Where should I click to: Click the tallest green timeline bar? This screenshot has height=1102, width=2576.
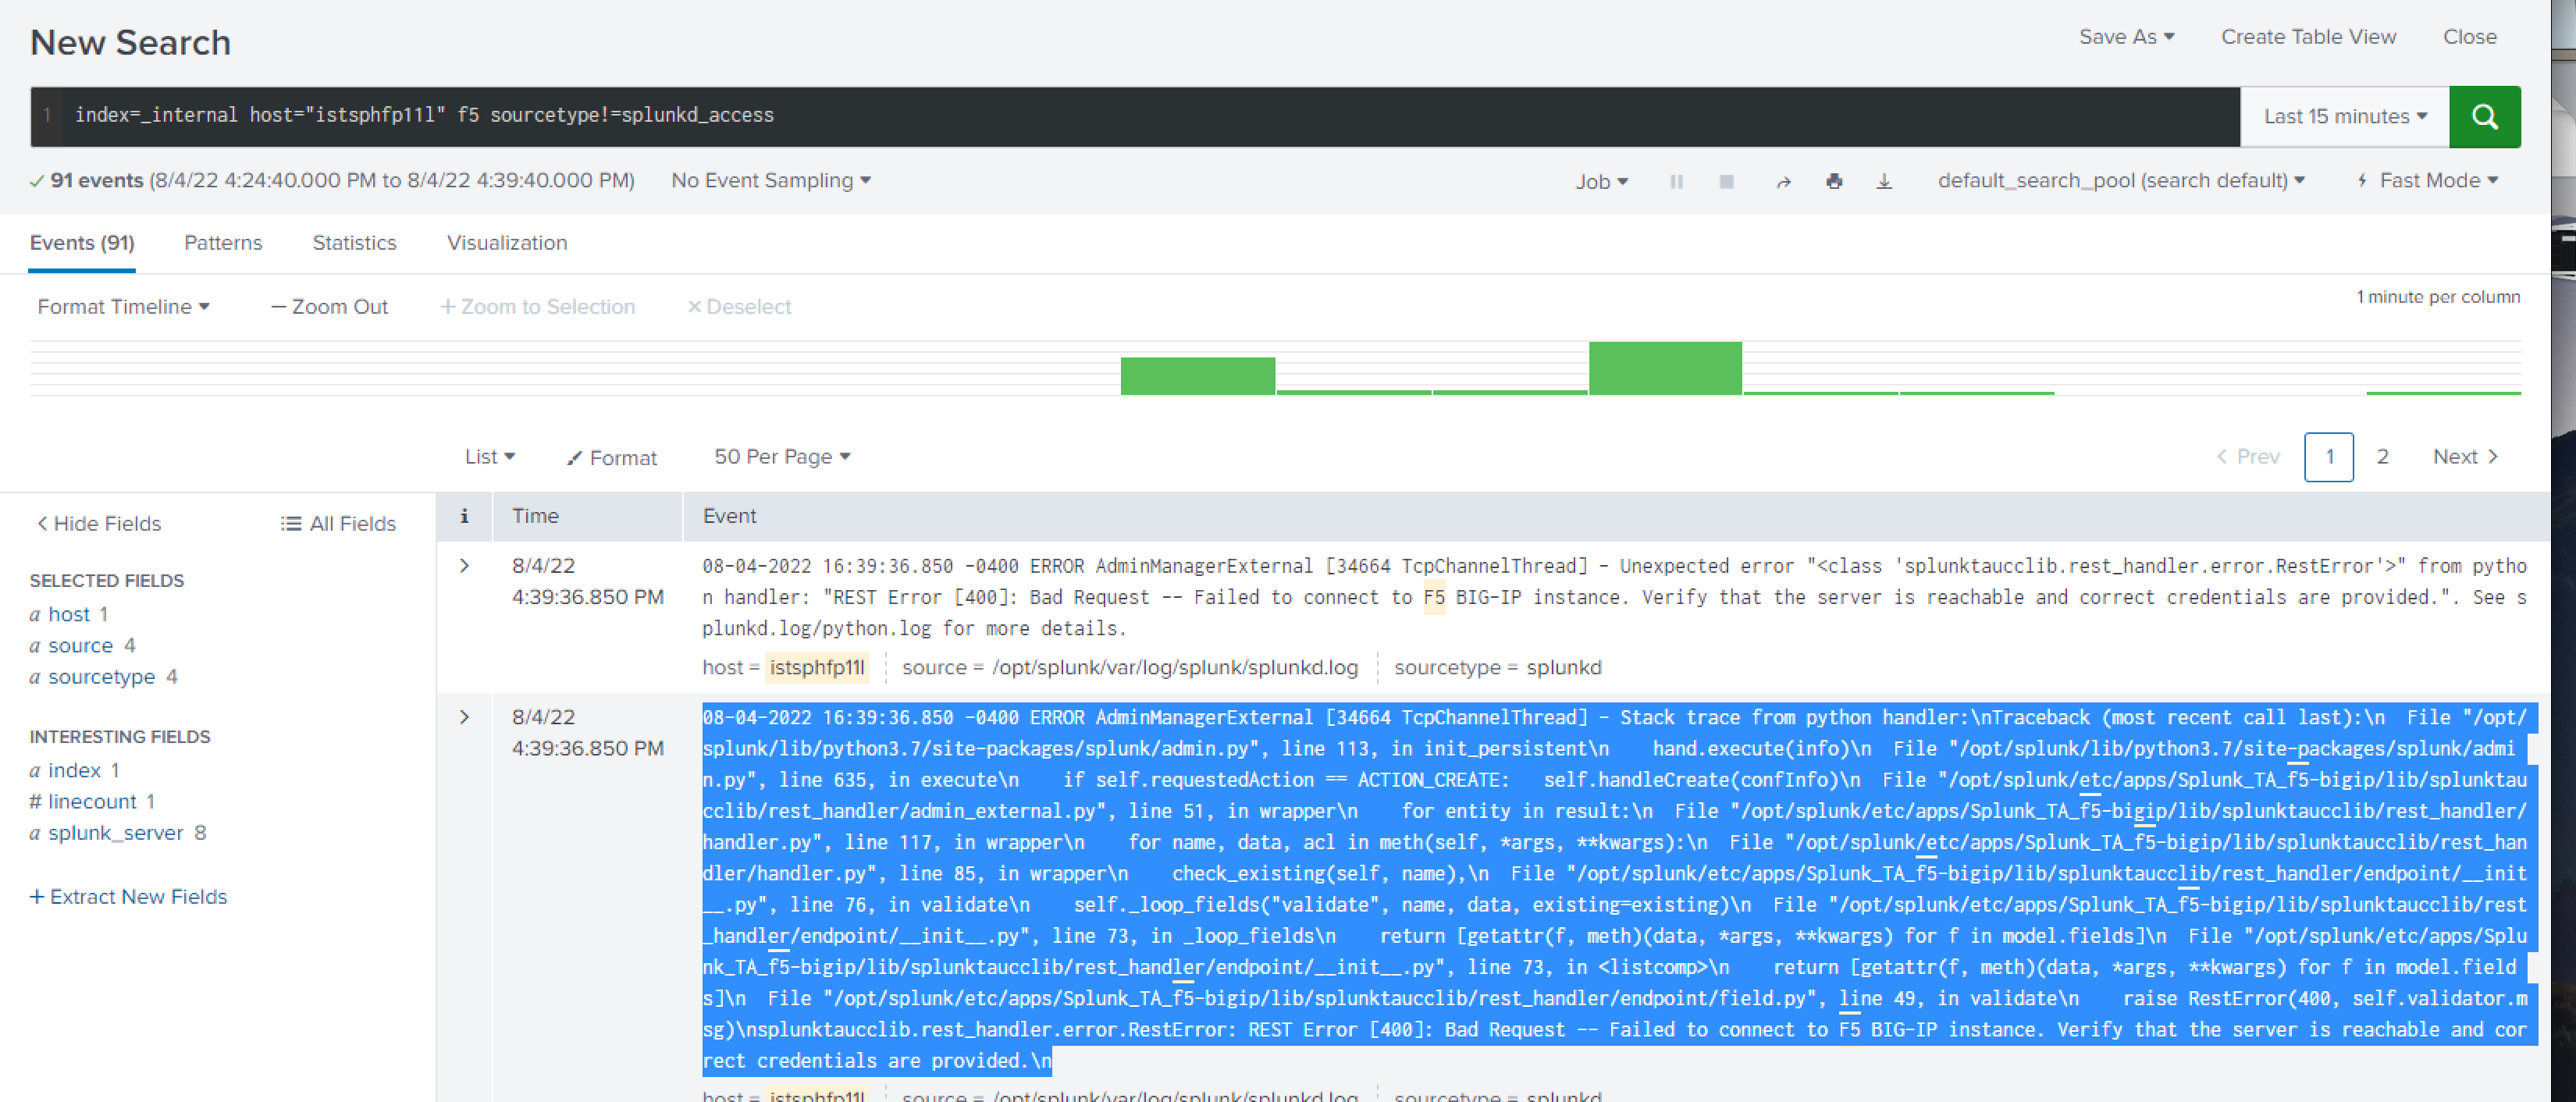pos(1665,368)
